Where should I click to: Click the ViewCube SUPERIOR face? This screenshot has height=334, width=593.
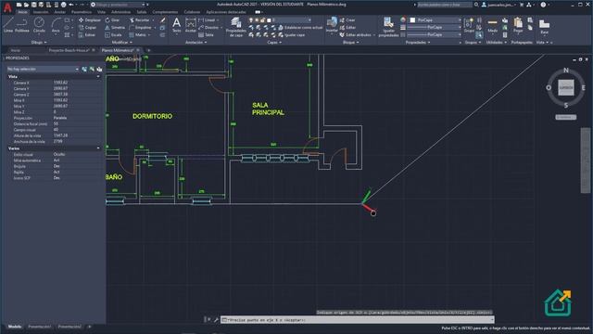[x=566, y=87]
